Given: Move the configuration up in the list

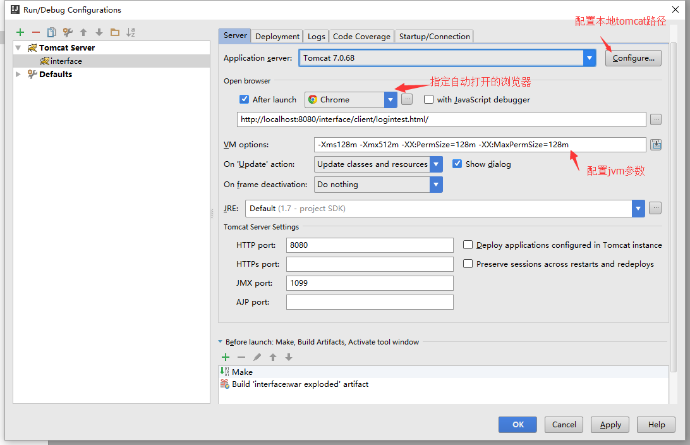Looking at the screenshot, I should point(83,32).
